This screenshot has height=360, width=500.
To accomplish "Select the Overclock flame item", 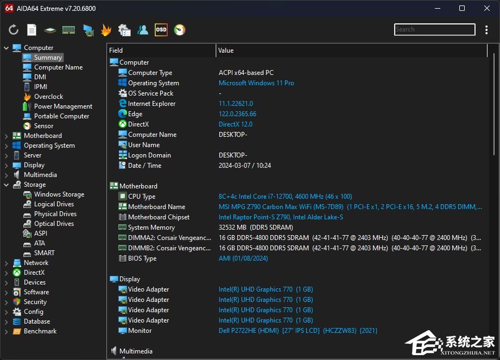I will pos(27,97).
